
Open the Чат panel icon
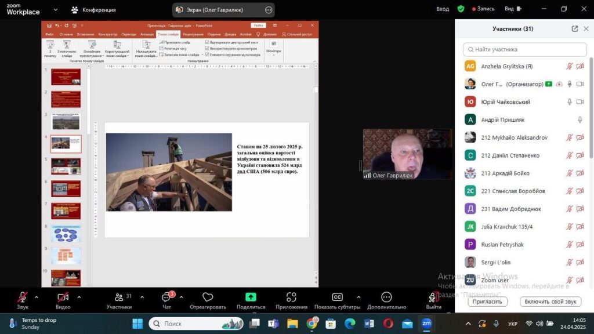pyautogui.click(x=166, y=297)
